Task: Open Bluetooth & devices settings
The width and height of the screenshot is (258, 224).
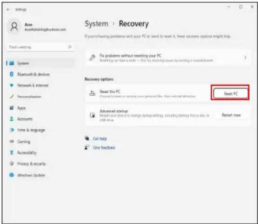Action: [40, 74]
